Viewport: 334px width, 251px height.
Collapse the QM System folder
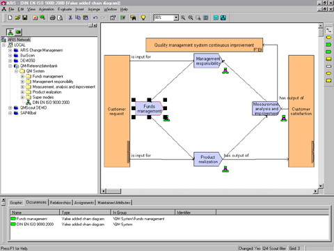click(x=16, y=71)
